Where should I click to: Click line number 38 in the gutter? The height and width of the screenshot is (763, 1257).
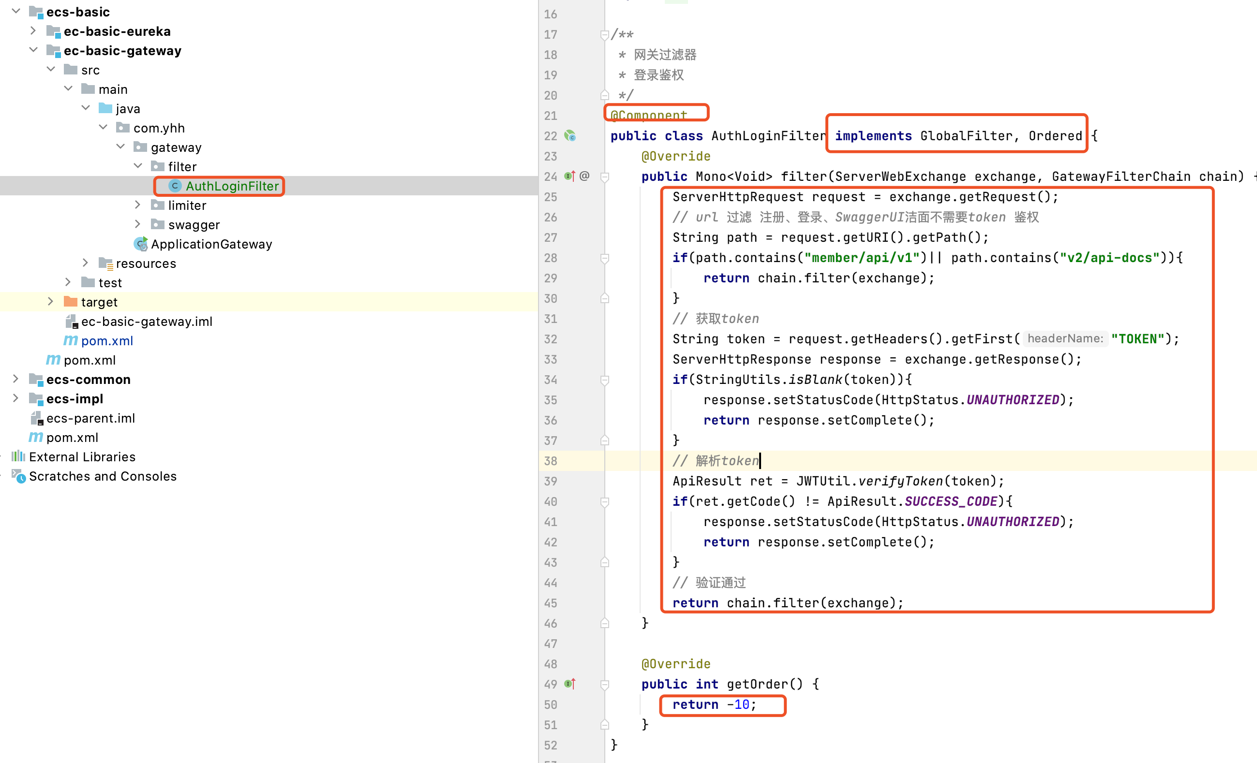pos(550,461)
